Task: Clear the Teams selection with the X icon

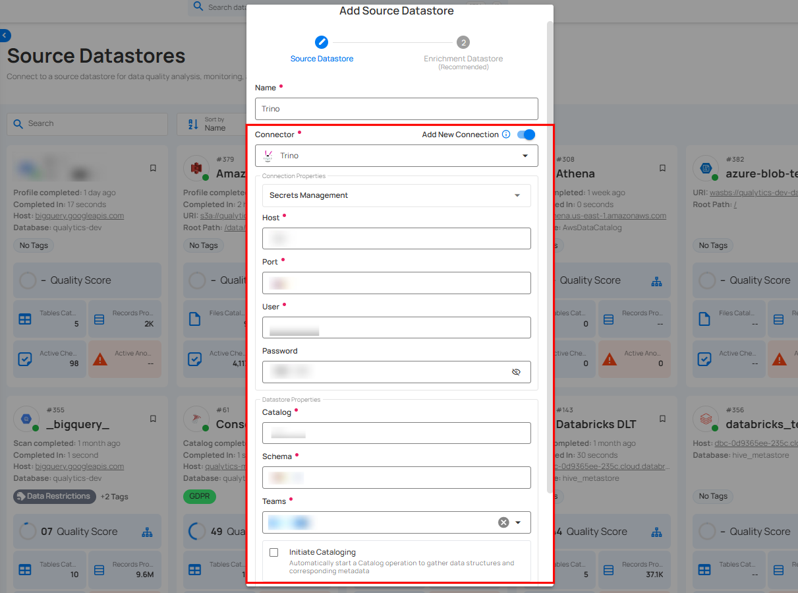Action: click(503, 522)
